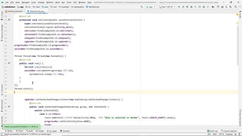Open the Pixel 3 API 30 device dropdown

[167, 7]
